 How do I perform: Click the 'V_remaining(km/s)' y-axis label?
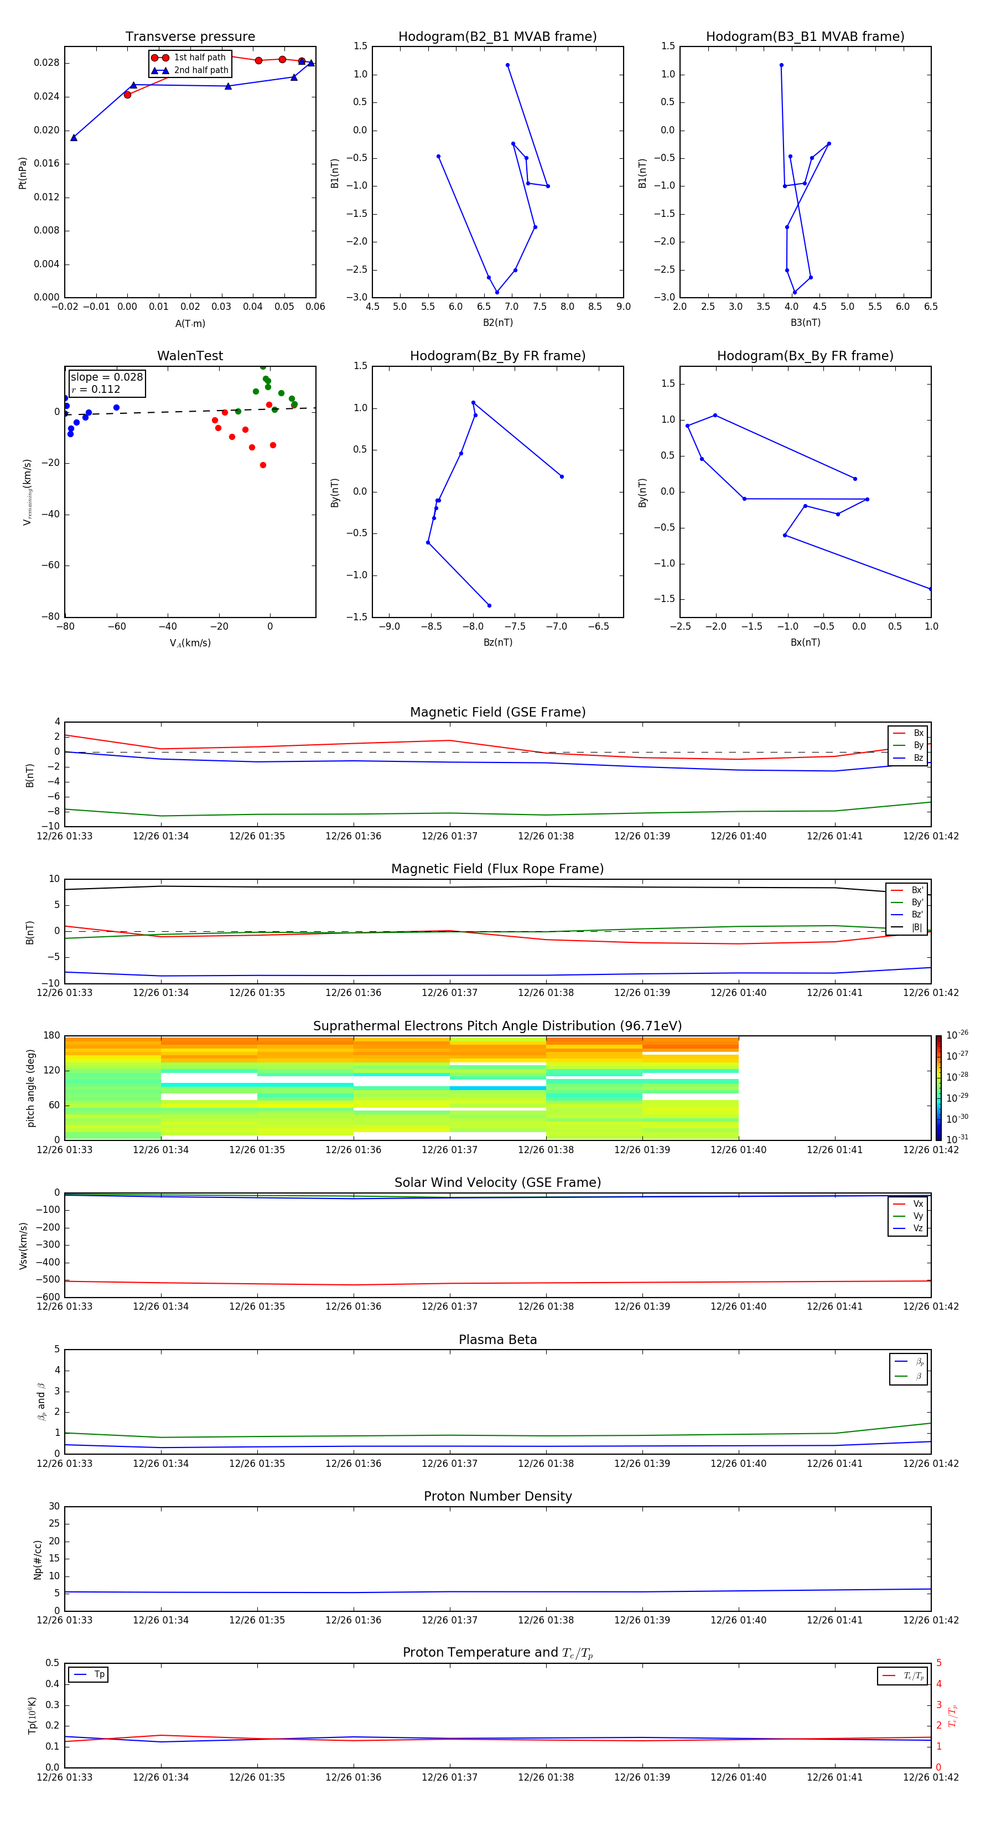pyautogui.click(x=27, y=492)
